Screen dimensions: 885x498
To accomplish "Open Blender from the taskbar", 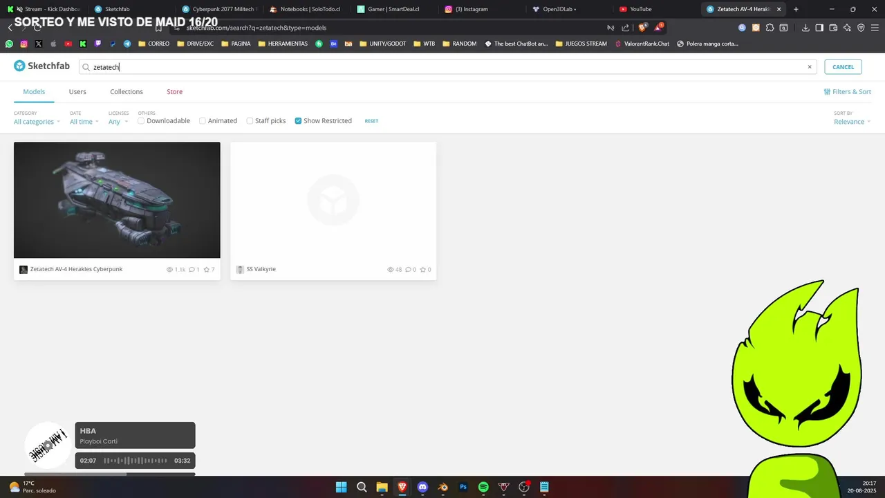I will (x=443, y=487).
